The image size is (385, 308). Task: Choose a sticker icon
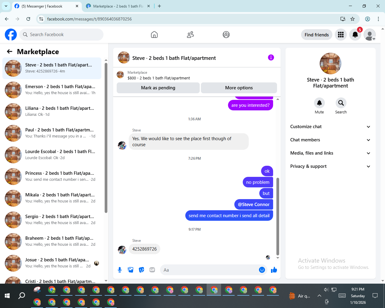(x=141, y=270)
